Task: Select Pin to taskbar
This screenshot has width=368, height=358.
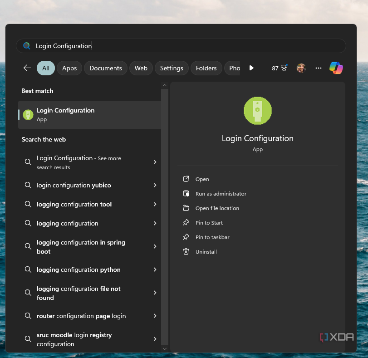Action: tap(212, 237)
